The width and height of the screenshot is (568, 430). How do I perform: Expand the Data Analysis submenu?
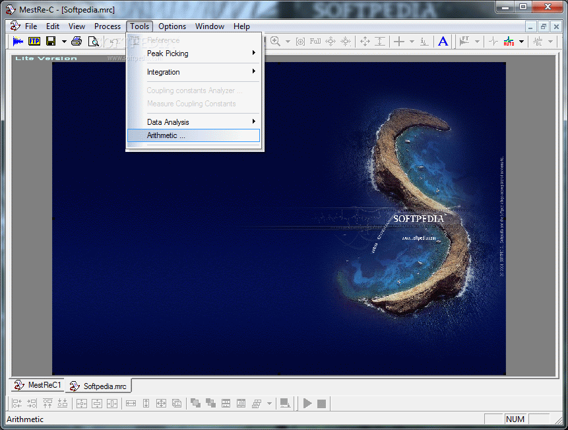194,122
